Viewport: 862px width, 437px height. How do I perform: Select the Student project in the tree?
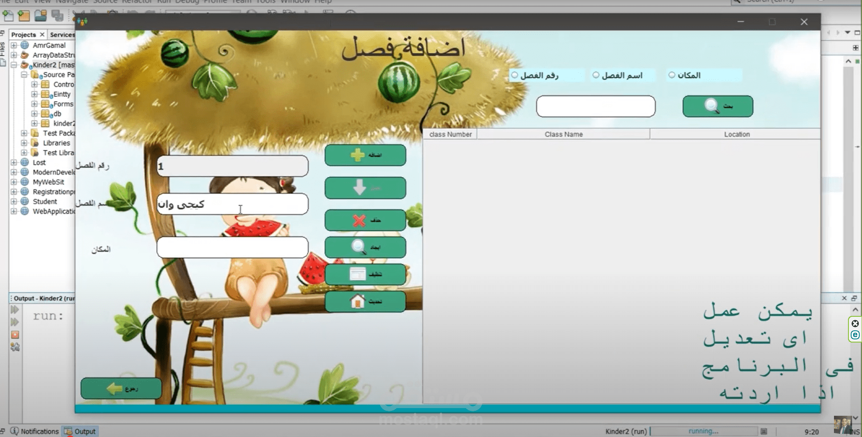(x=45, y=202)
